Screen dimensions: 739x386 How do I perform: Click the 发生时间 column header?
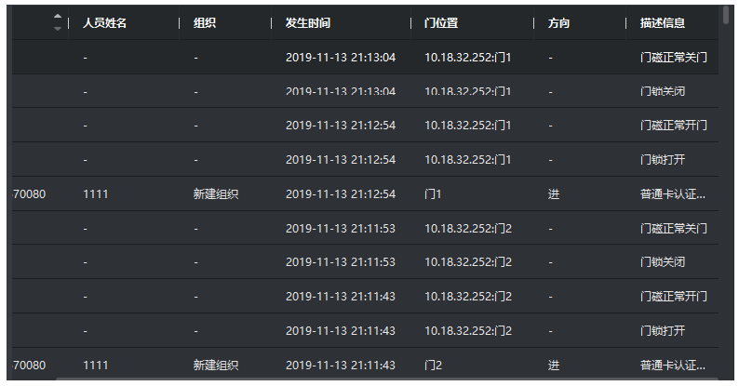pos(308,23)
